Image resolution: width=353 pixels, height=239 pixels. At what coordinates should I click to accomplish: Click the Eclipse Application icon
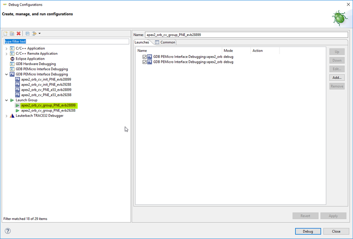pos(12,59)
